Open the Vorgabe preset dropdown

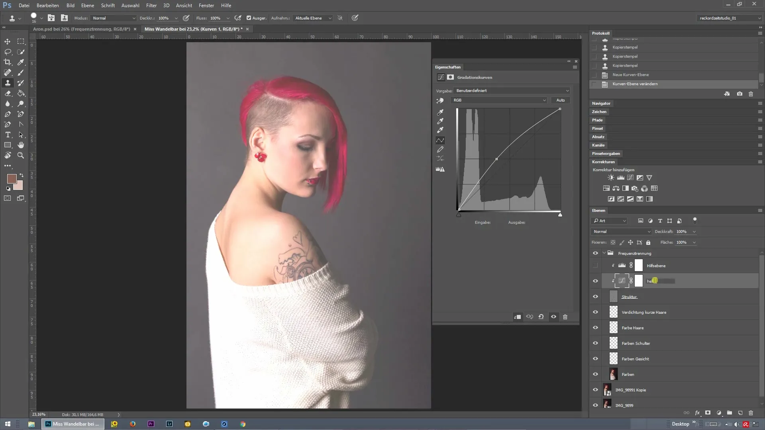tap(512, 91)
